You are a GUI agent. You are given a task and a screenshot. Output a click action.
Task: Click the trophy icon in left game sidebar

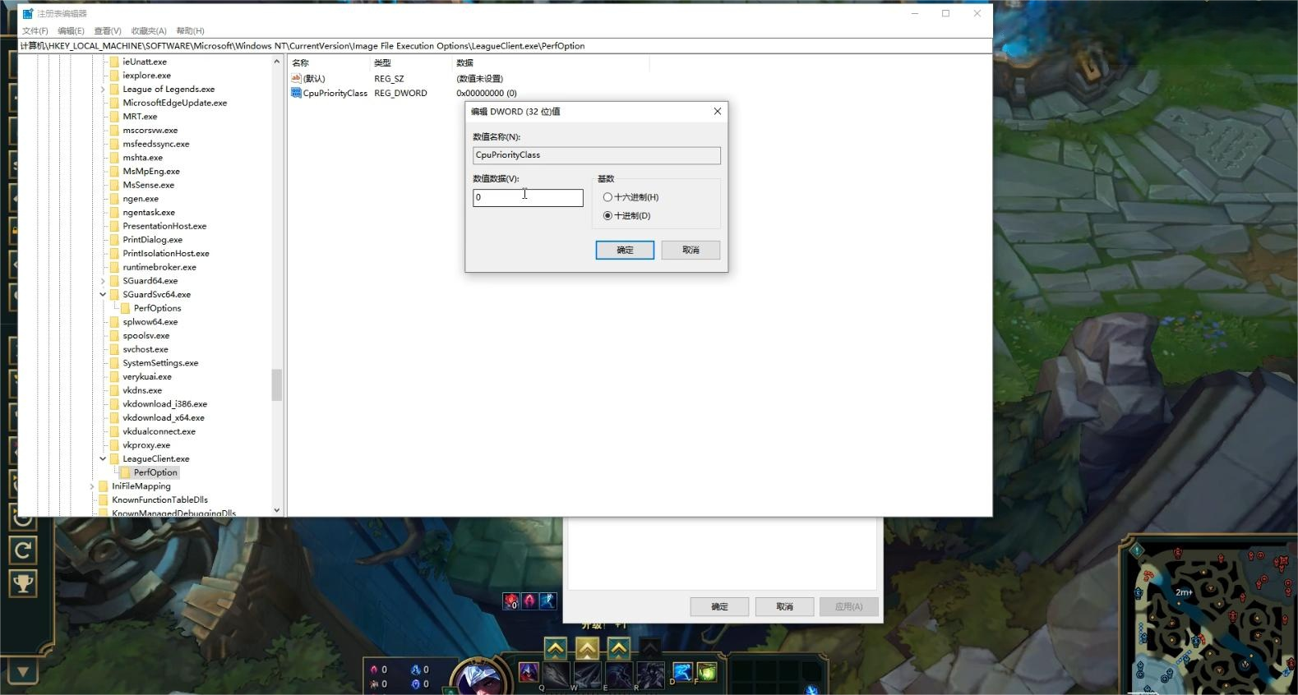tap(23, 583)
